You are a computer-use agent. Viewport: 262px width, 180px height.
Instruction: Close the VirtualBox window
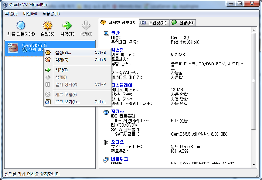pyautogui.click(x=252, y=4)
